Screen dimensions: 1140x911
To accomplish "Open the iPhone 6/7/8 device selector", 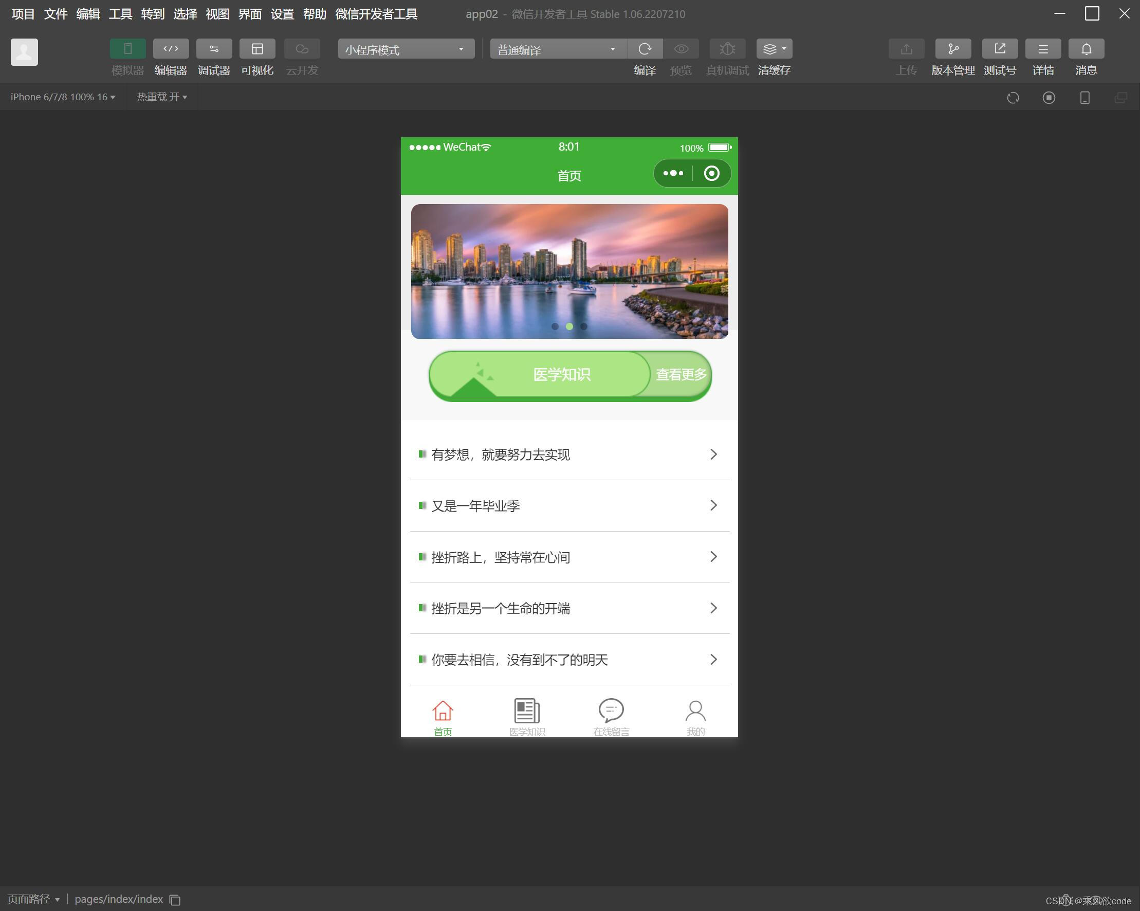I will pos(62,97).
